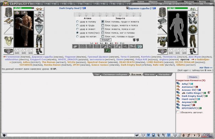Image resolution: width=215 pixels, height=139 pixels.
Task: Click the highlighted last combat technique icon
Action: click(x=139, y=46)
